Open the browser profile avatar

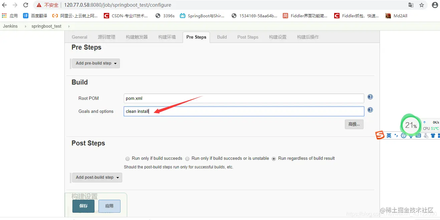point(435,5)
